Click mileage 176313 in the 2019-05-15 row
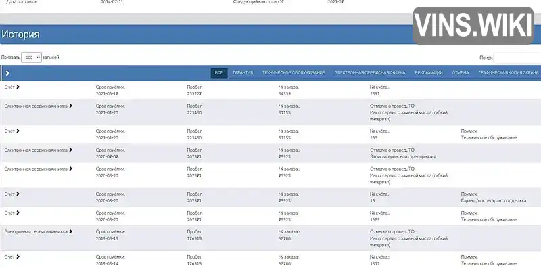 pos(194,238)
